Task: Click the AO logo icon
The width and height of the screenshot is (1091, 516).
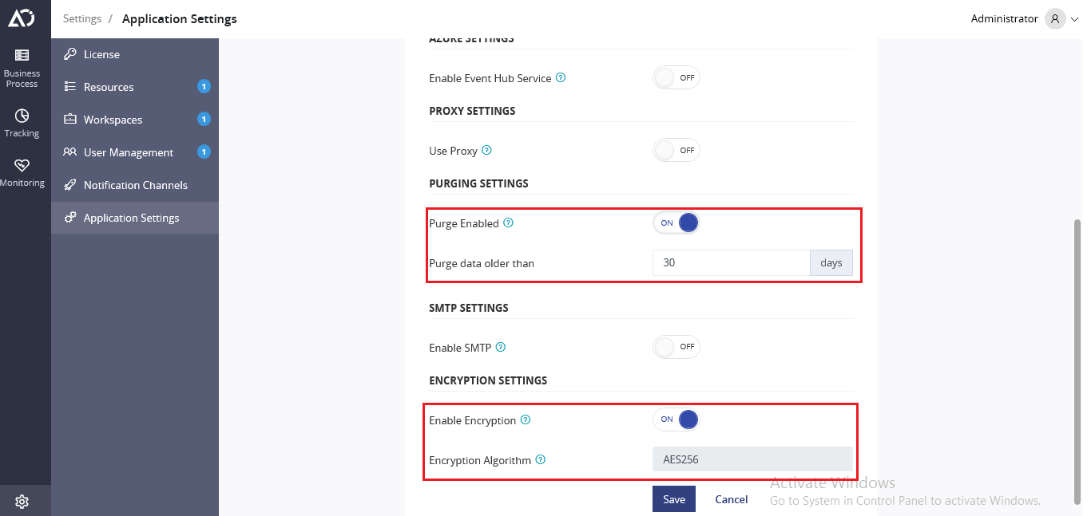Action: pyautogui.click(x=22, y=18)
